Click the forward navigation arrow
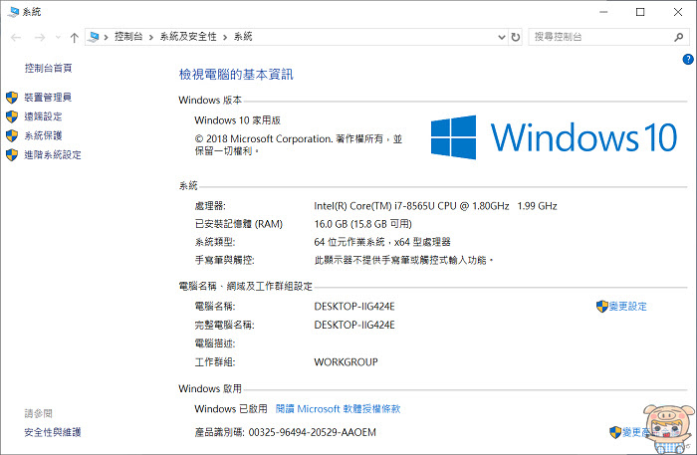The width and height of the screenshot is (697, 455). point(40,37)
